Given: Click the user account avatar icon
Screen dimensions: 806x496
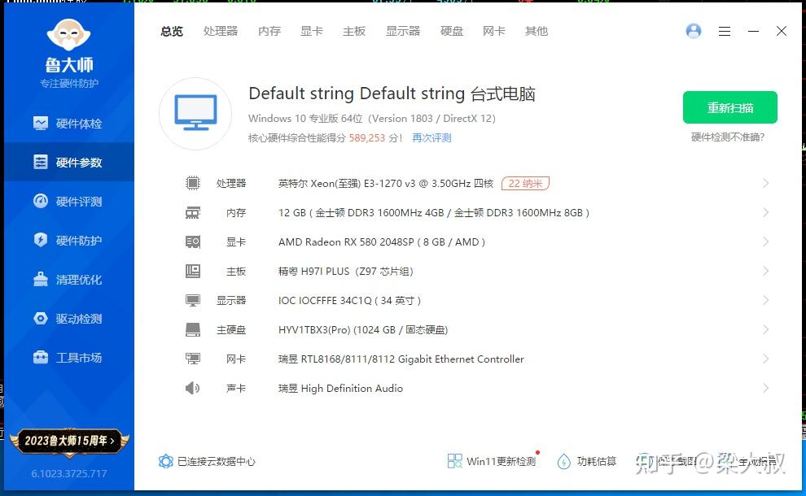Looking at the screenshot, I should (x=694, y=32).
